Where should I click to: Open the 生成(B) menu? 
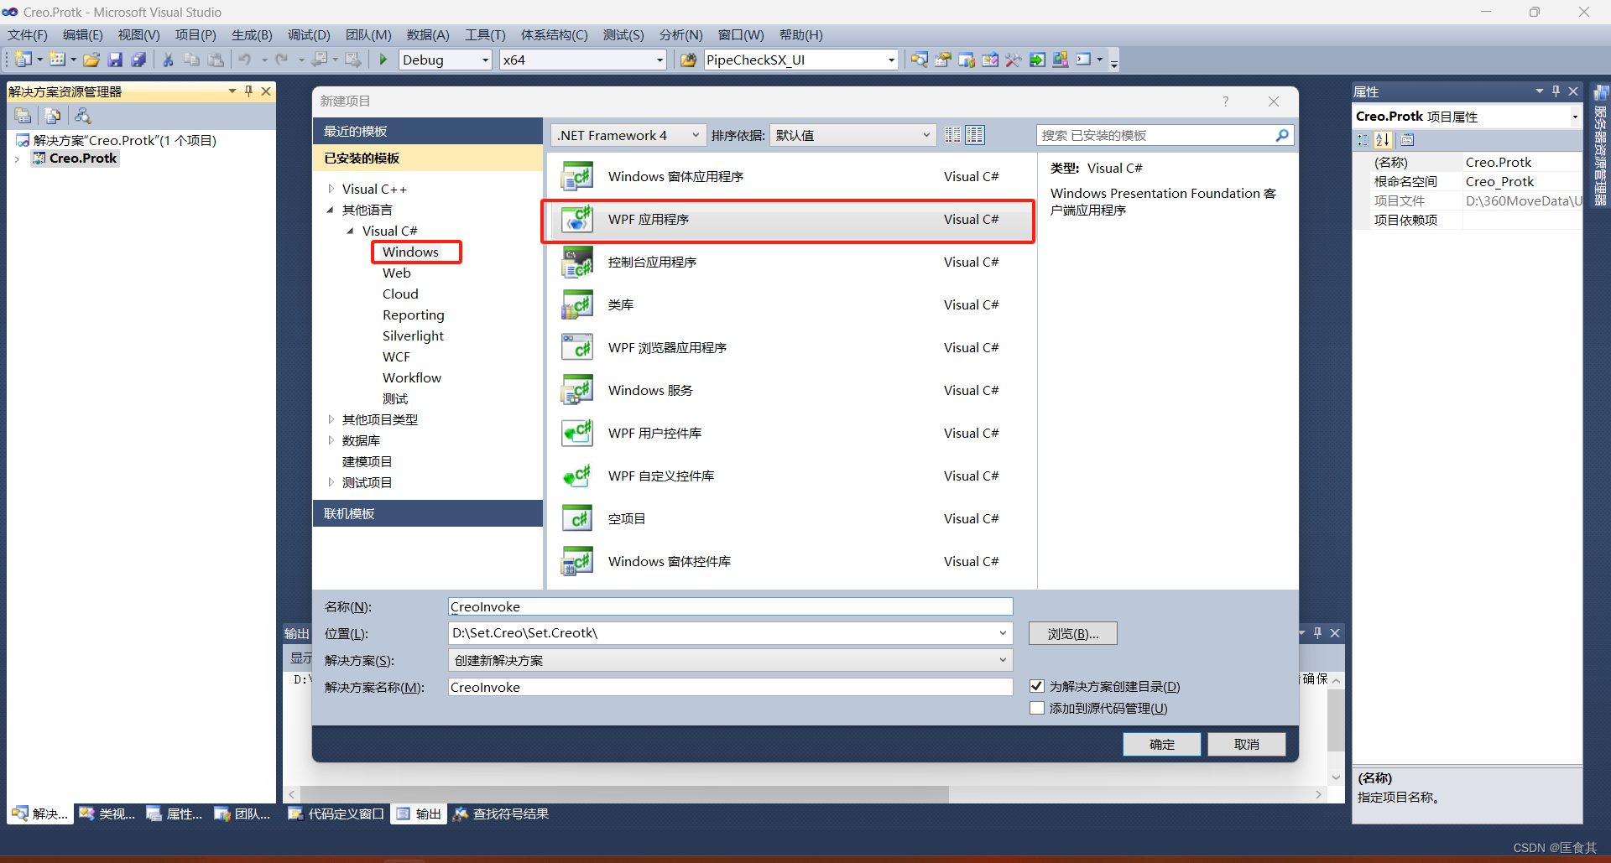pyautogui.click(x=252, y=35)
